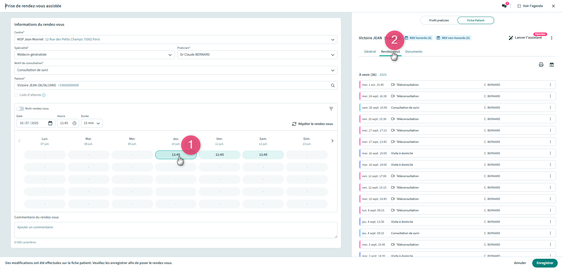Open the Général tab of the patient file
Screen dimensions: 563x269
pos(370,52)
